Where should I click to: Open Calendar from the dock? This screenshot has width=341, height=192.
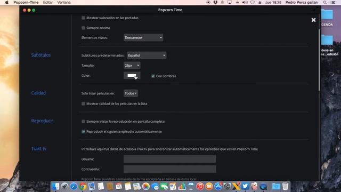[x=119, y=187]
